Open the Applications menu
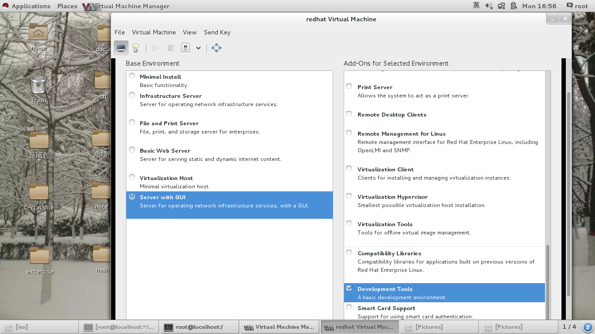595x334 pixels. 30,6
